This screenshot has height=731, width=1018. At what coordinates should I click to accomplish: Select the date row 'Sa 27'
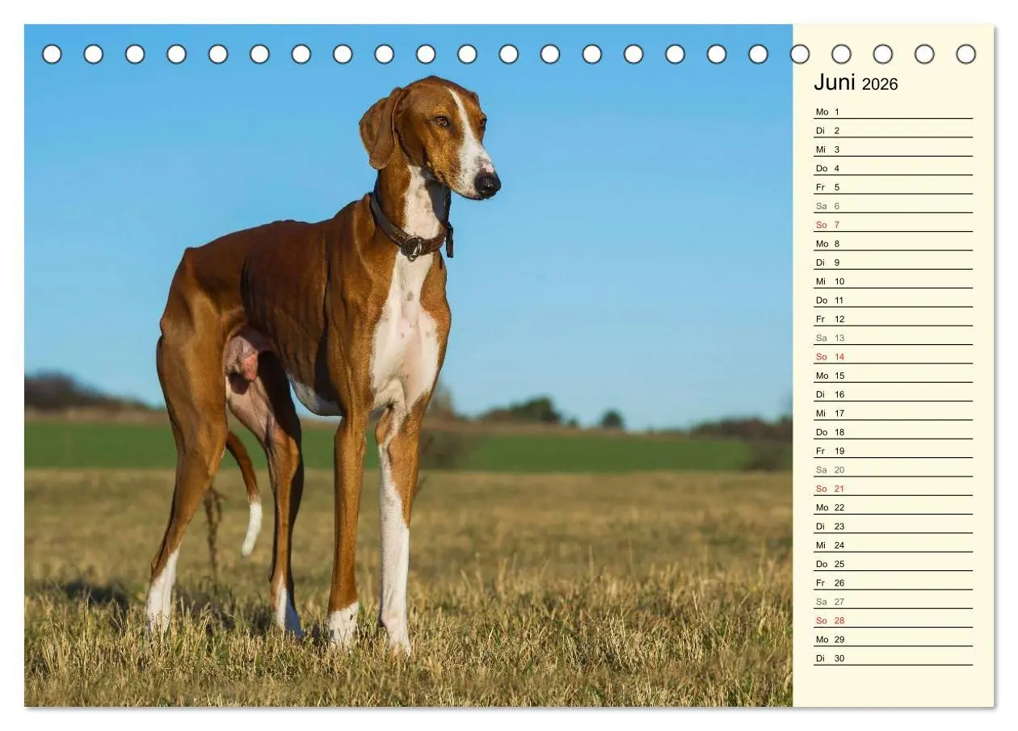tap(893, 602)
